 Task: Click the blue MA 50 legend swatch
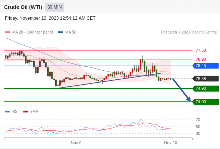pyautogui.click(x=61, y=32)
